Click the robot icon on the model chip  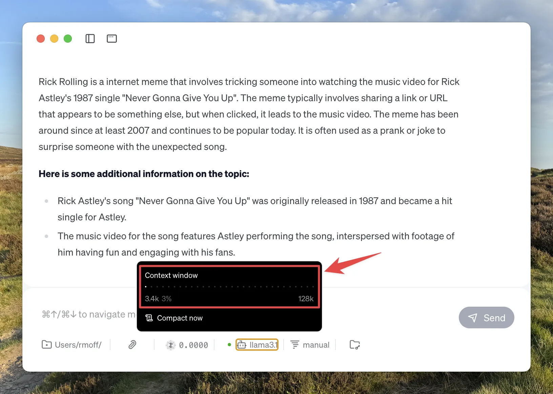click(x=242, y=345)
